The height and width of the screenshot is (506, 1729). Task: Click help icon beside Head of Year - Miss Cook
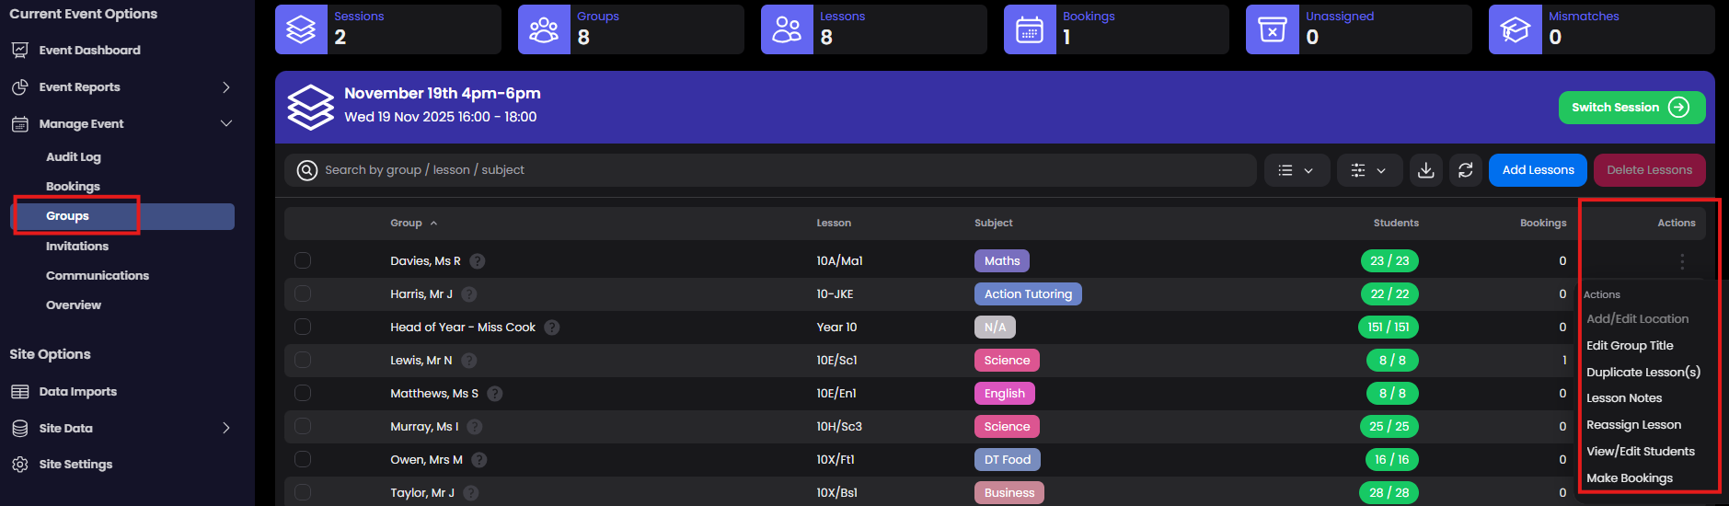(552, 328)
